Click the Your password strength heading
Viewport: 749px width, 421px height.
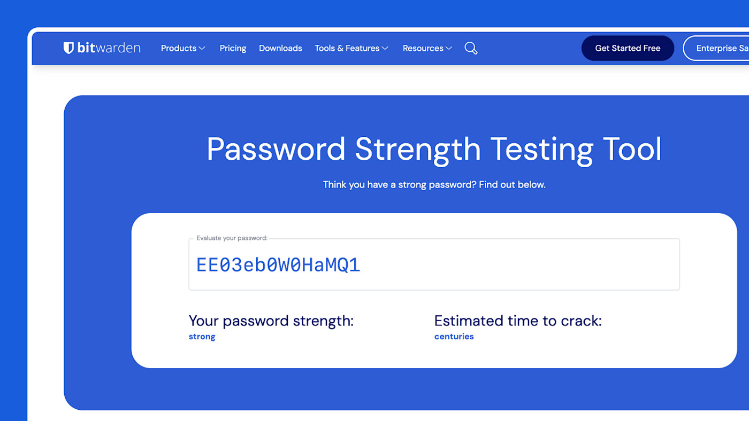coord(271,321)
